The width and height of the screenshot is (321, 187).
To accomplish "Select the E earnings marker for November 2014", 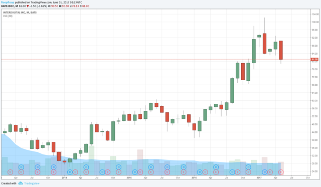I will point(118,172).
